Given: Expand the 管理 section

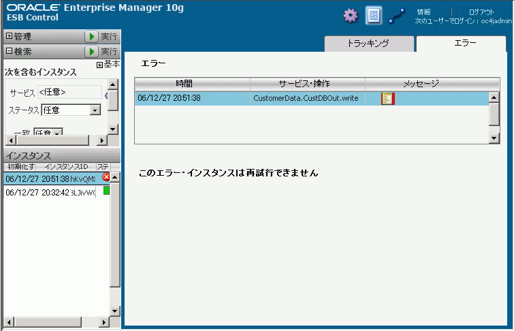Looking at the screenshot, I should tap(9, 36).
